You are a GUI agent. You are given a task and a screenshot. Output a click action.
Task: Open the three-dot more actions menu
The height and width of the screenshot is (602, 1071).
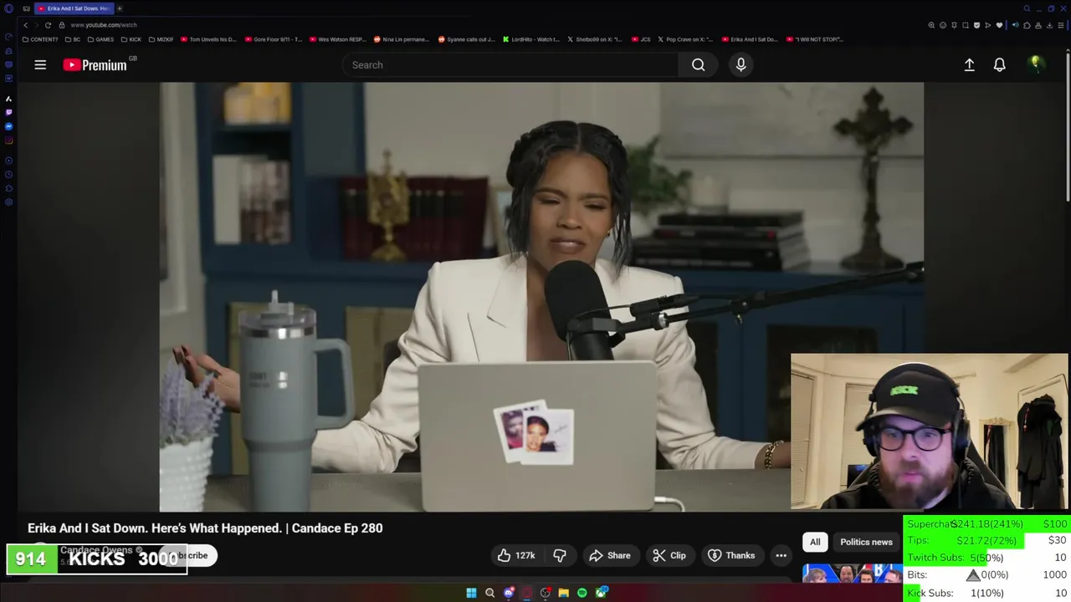tap(781, 555)
